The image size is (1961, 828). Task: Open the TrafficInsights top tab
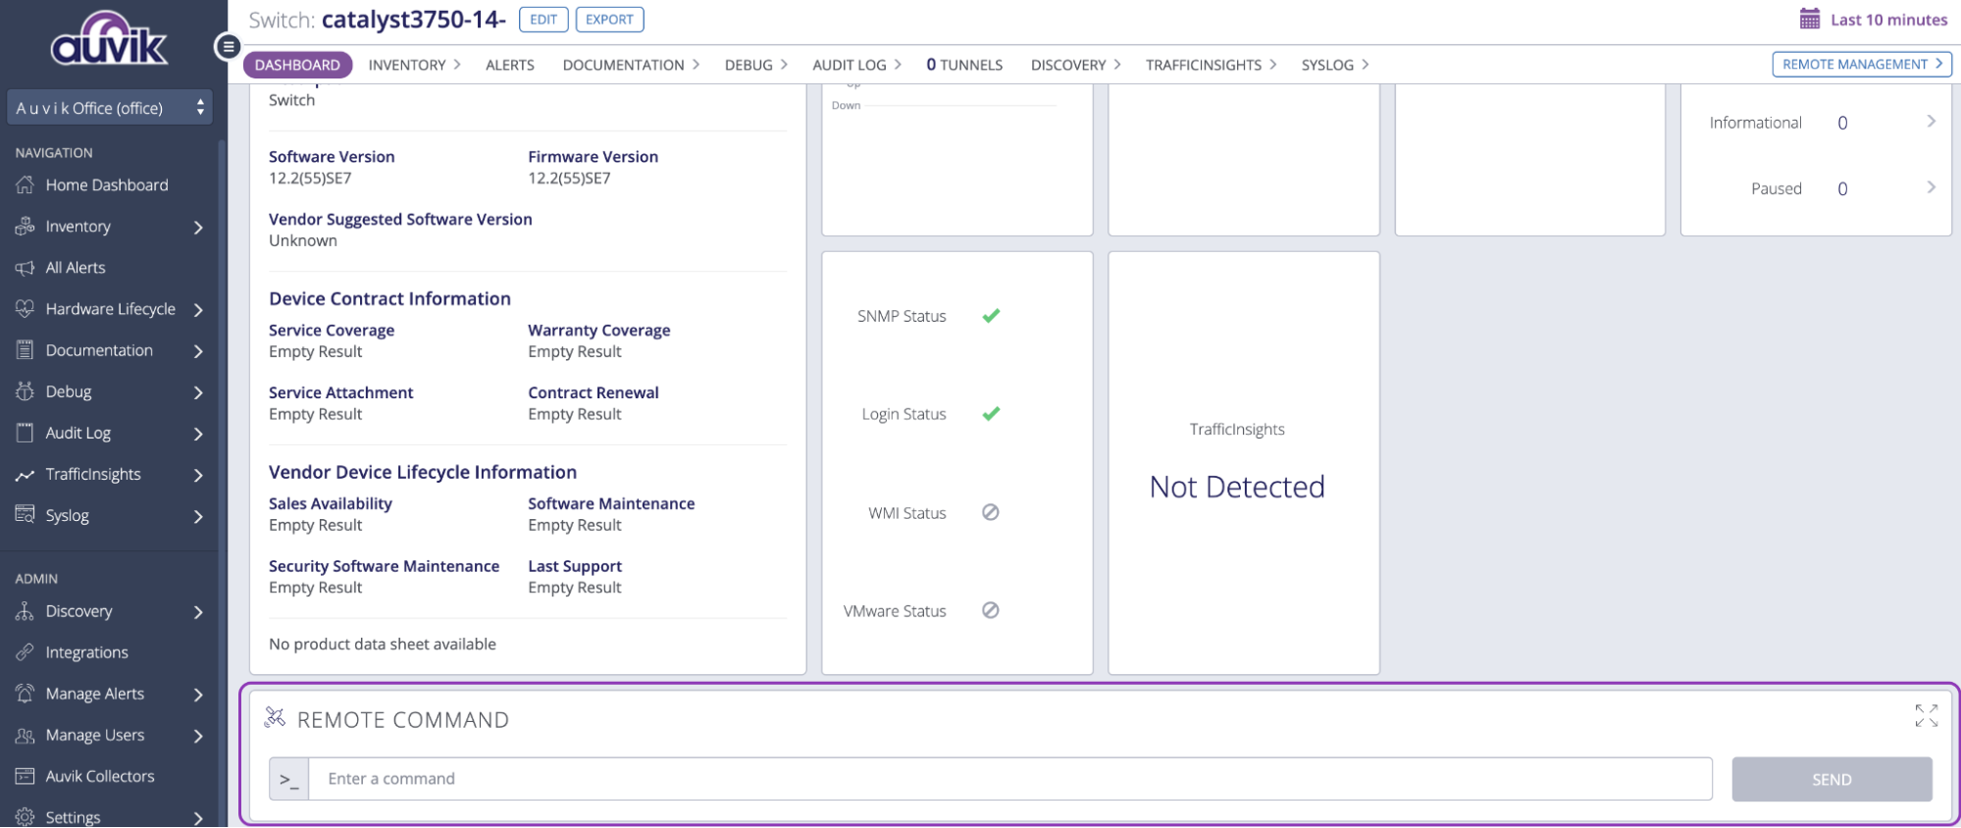(1211, 65)
